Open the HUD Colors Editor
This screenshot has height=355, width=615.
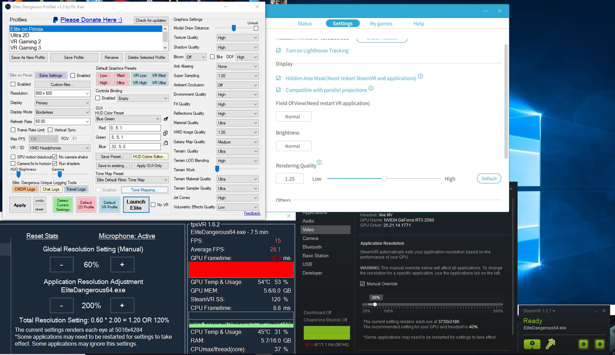coord(150,157)
